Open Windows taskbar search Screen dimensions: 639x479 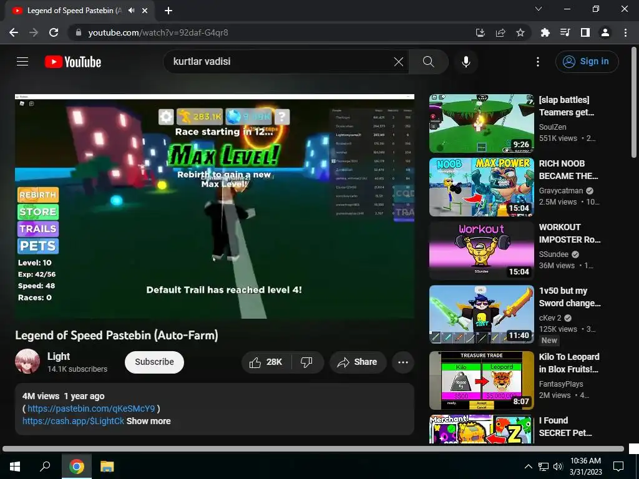(x=45, y=466)
